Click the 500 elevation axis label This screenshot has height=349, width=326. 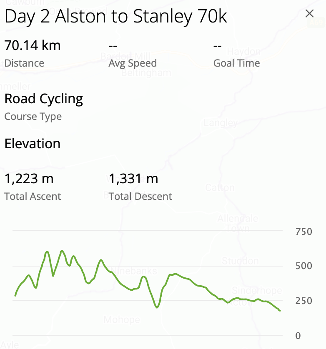click(303, 266)
